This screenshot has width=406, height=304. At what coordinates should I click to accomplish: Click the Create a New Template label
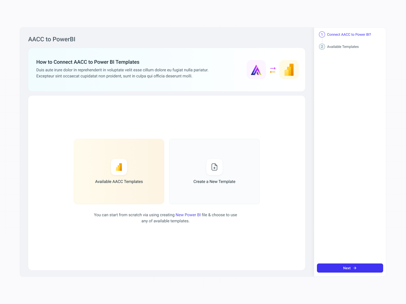point(214,182)
